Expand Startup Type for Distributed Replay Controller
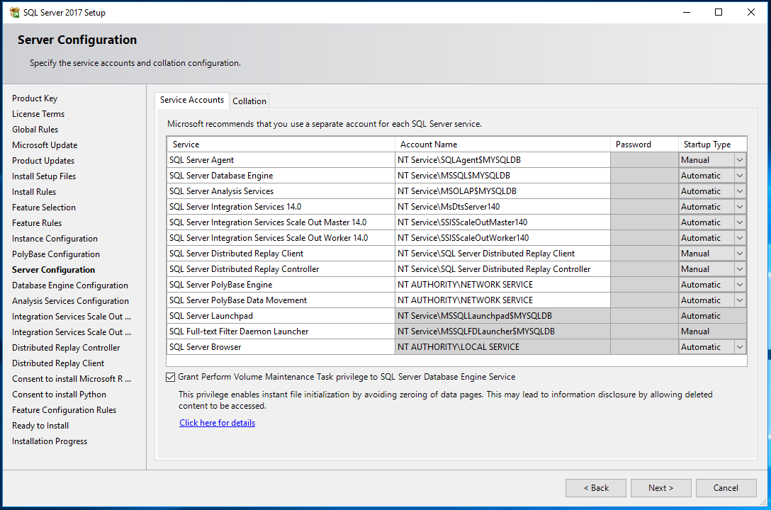 [740, 269]
